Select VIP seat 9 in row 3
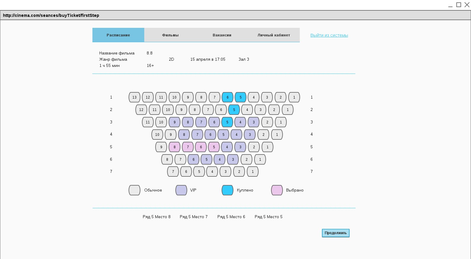 (x=174, y=122)
